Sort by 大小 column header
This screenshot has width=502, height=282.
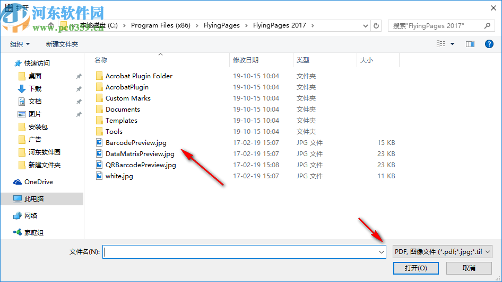pyautogui.click(x=367, y=60)
